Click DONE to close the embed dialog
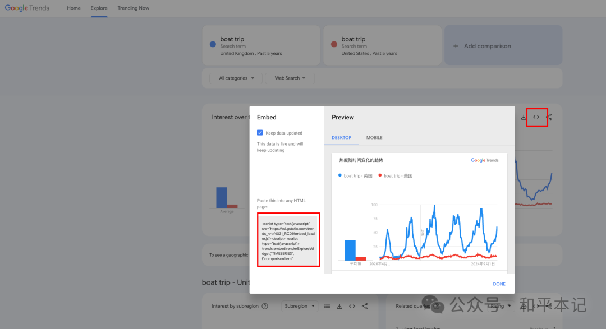Screen dimensions: 606x329 pos(499,284)
